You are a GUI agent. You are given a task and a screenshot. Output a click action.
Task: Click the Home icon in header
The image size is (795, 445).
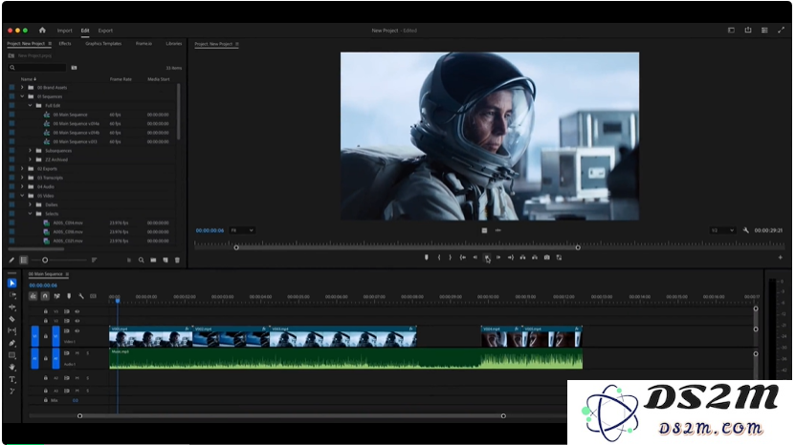[x=42, y=31]
